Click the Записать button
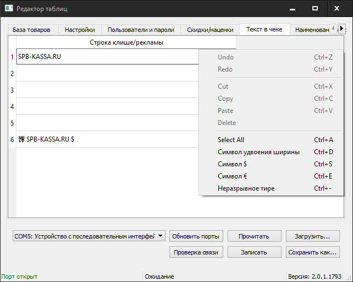This screenshot has height=282, width=353. pos(254,252)
